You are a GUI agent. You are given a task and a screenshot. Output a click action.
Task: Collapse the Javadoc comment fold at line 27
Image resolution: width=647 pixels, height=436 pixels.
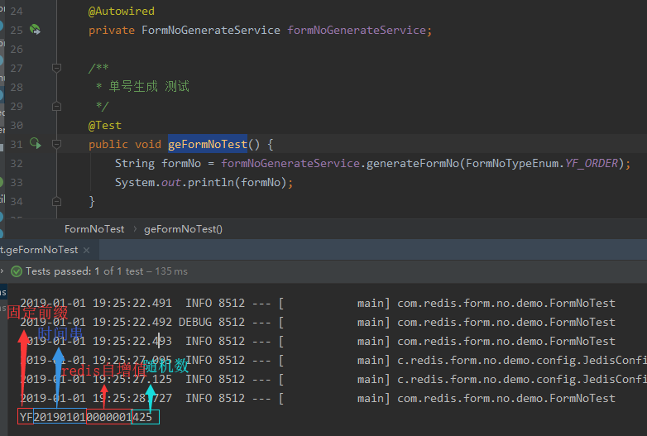(56, 68)
